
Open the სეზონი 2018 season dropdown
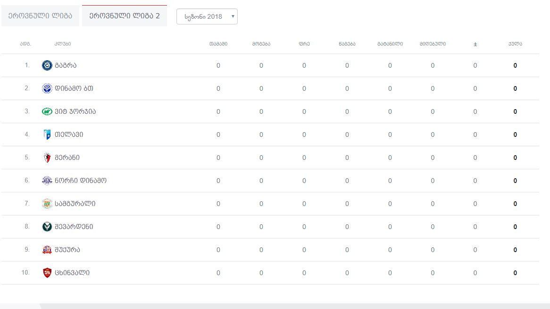click(x=207, y=16)
